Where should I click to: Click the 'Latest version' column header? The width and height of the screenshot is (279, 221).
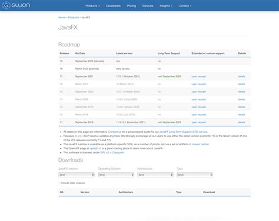click(124, 53)
